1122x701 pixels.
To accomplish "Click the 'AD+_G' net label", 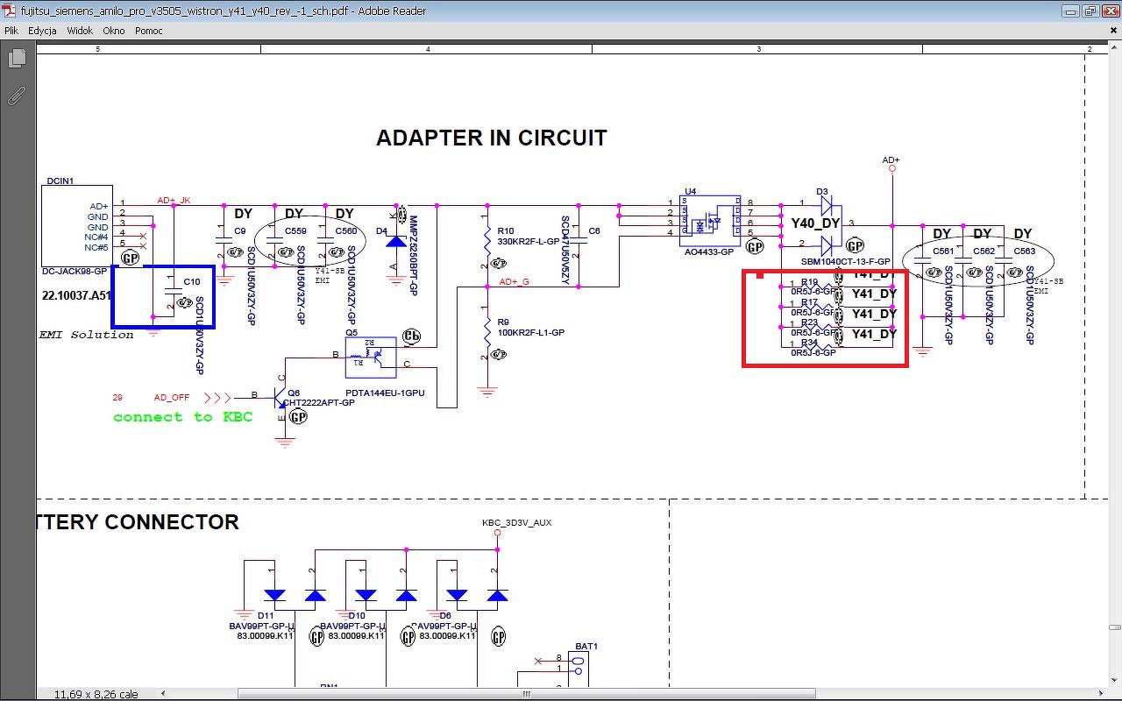I will pos(515,281).
